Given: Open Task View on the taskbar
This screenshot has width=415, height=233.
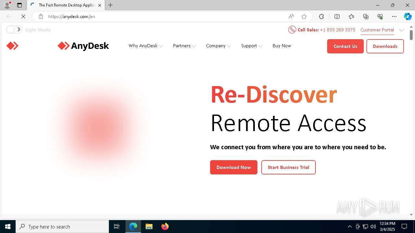Looking at the screenshot, I should [x=117, y=227].
